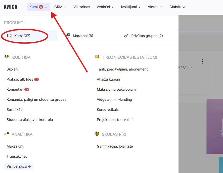This screenshot has height=173, width=223.
Task: Click the graduation cap Izglītība icon
Action: [x=7, y=57]
